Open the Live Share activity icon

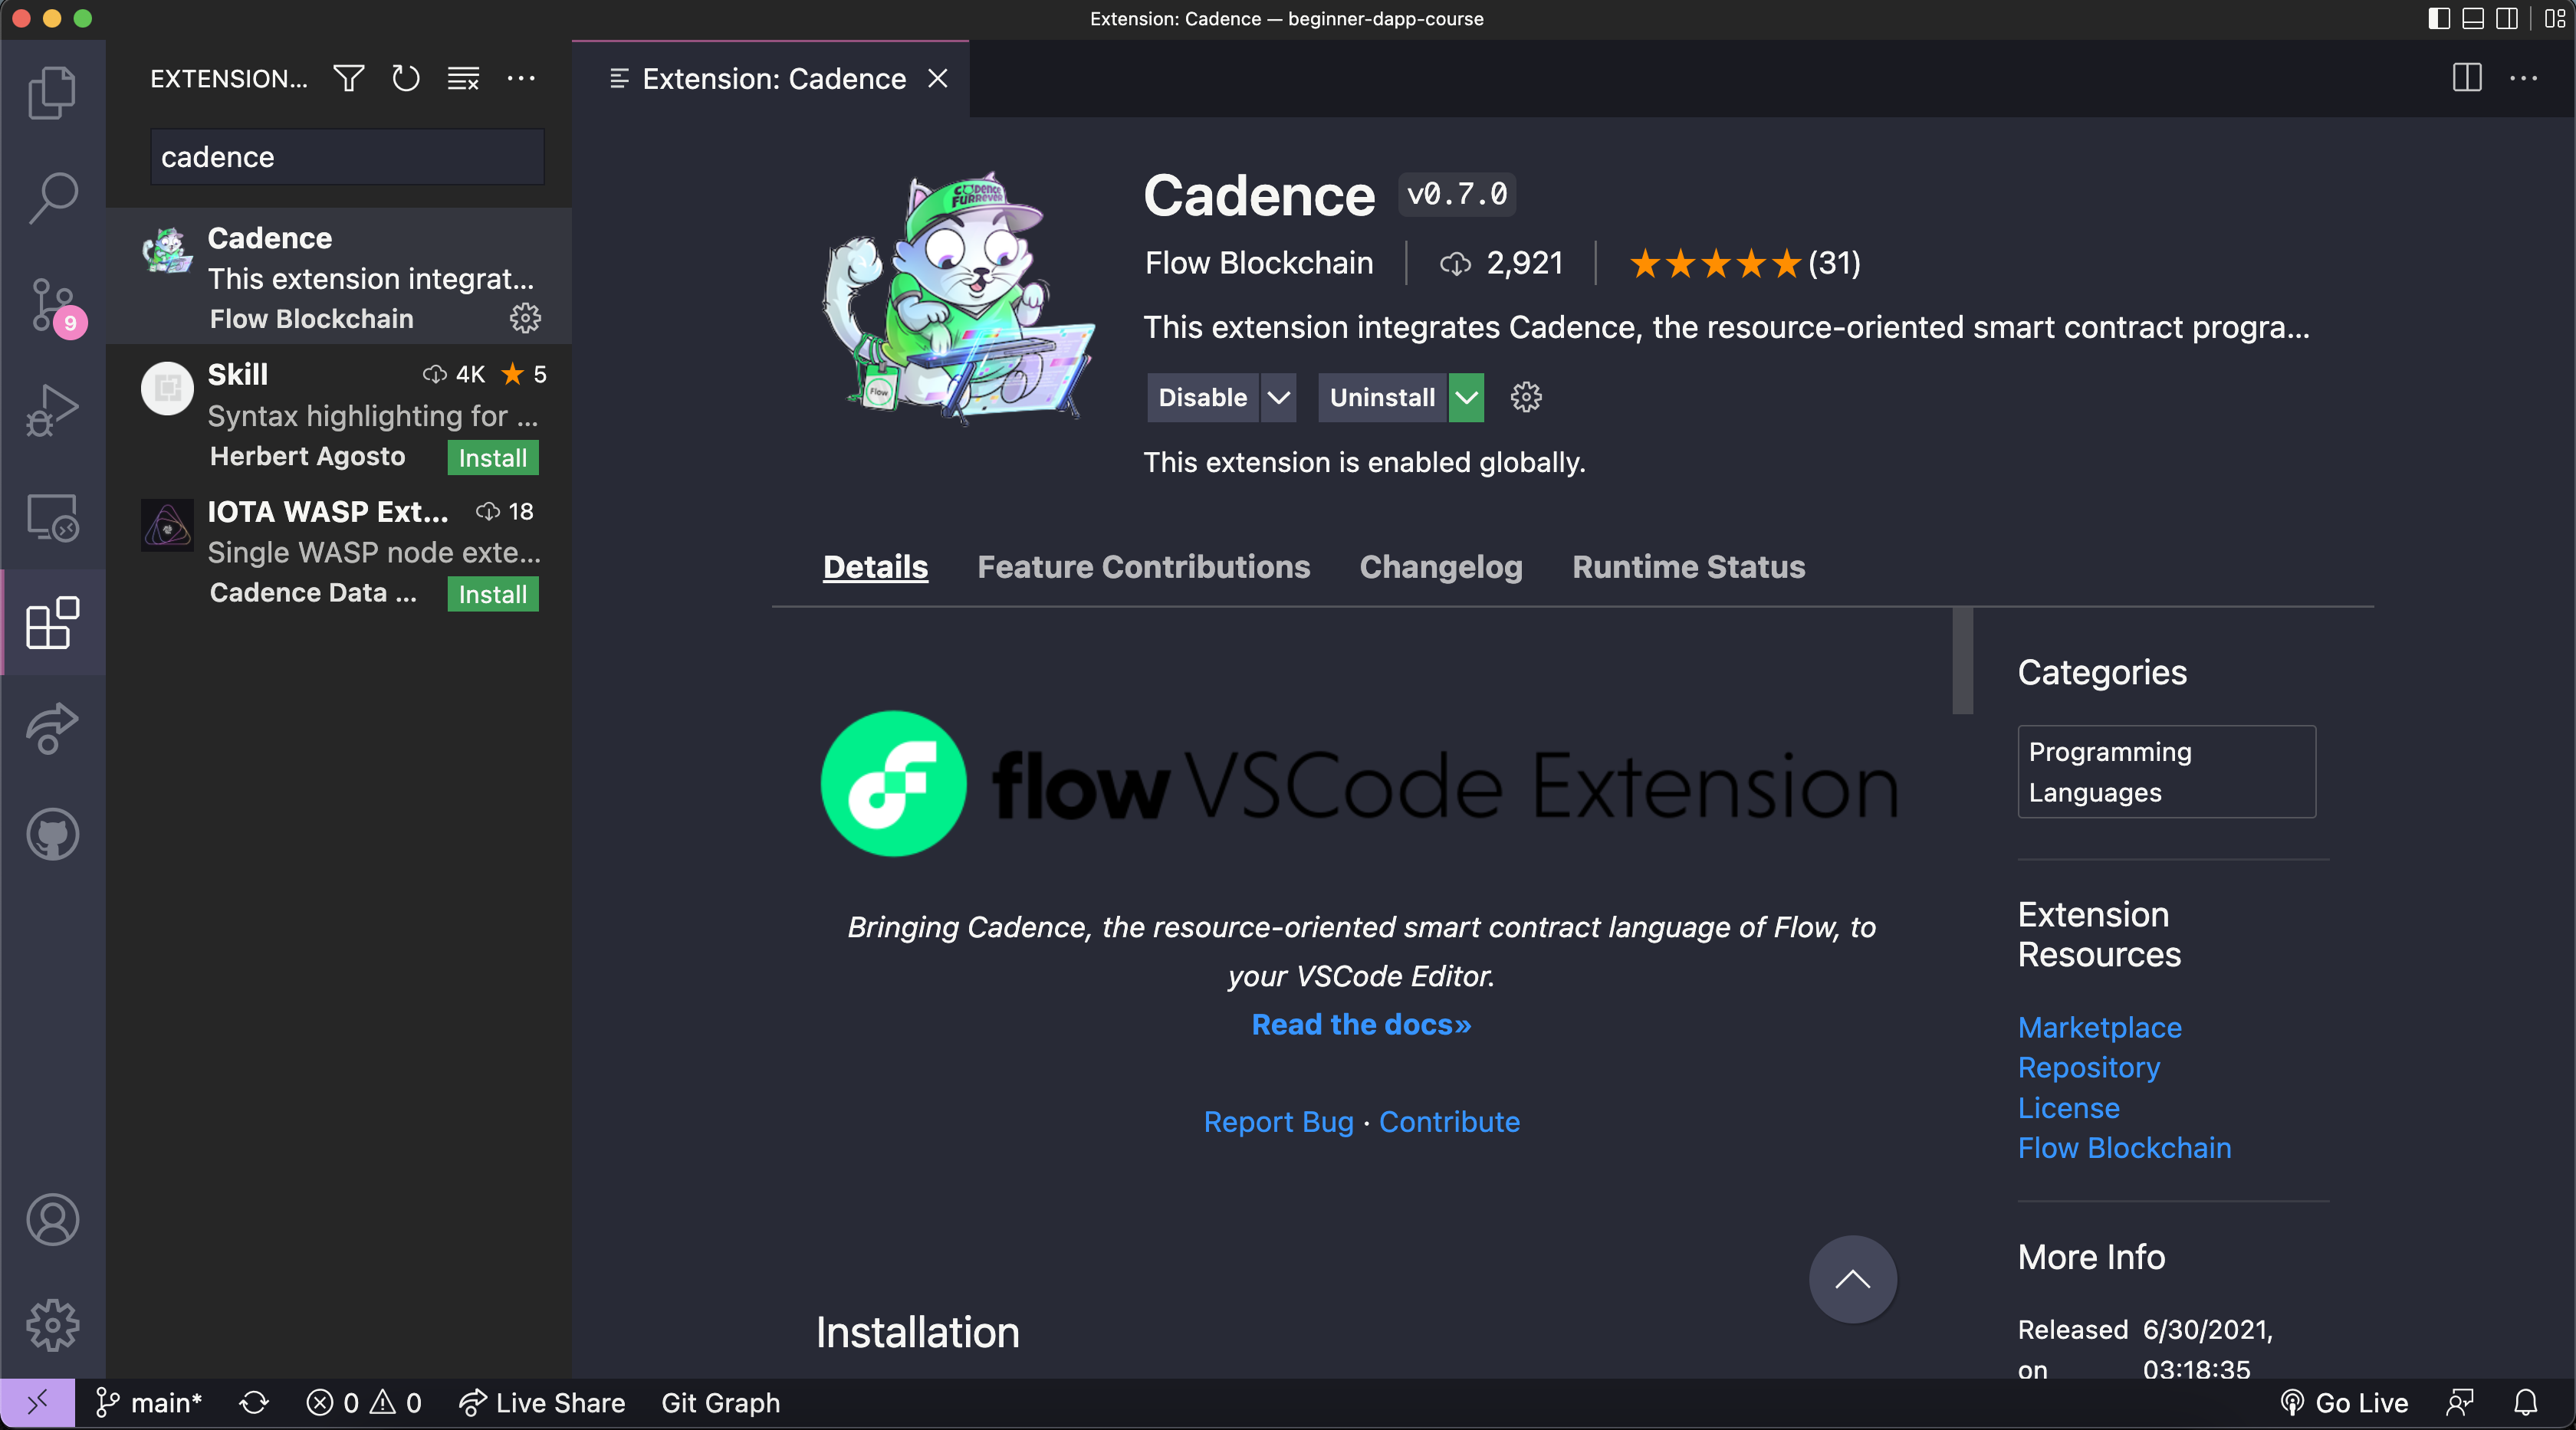[x=52, y=729]
